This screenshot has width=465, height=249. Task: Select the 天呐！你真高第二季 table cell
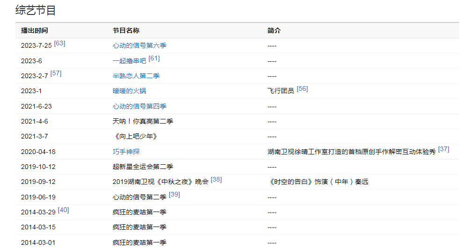(x=143, y=121)
